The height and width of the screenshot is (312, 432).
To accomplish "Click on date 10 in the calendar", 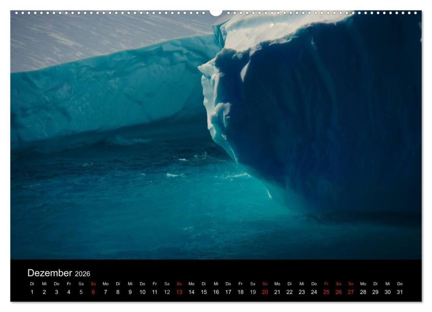I will 142,292.
